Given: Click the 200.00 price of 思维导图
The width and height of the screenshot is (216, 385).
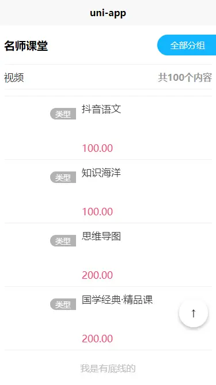Looking at the screenshot, I should (x=97, y=275).
